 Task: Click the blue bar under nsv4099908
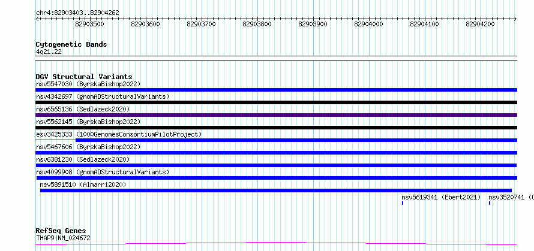click(277, 178)
